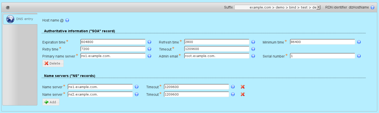This screenshot has width=379, height=113.
Task: Focus the Serial number text box
Action: click(x=322, y=56)
